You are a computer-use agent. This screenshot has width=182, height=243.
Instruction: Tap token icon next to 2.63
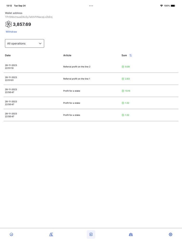click(x=123, y=79)
